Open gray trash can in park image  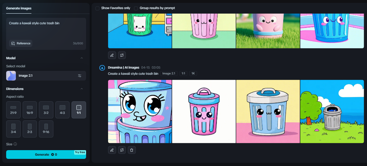click(332, 111)
